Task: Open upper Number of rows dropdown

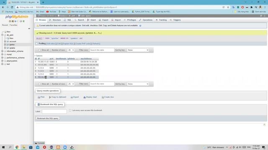Action: point(71,50)
